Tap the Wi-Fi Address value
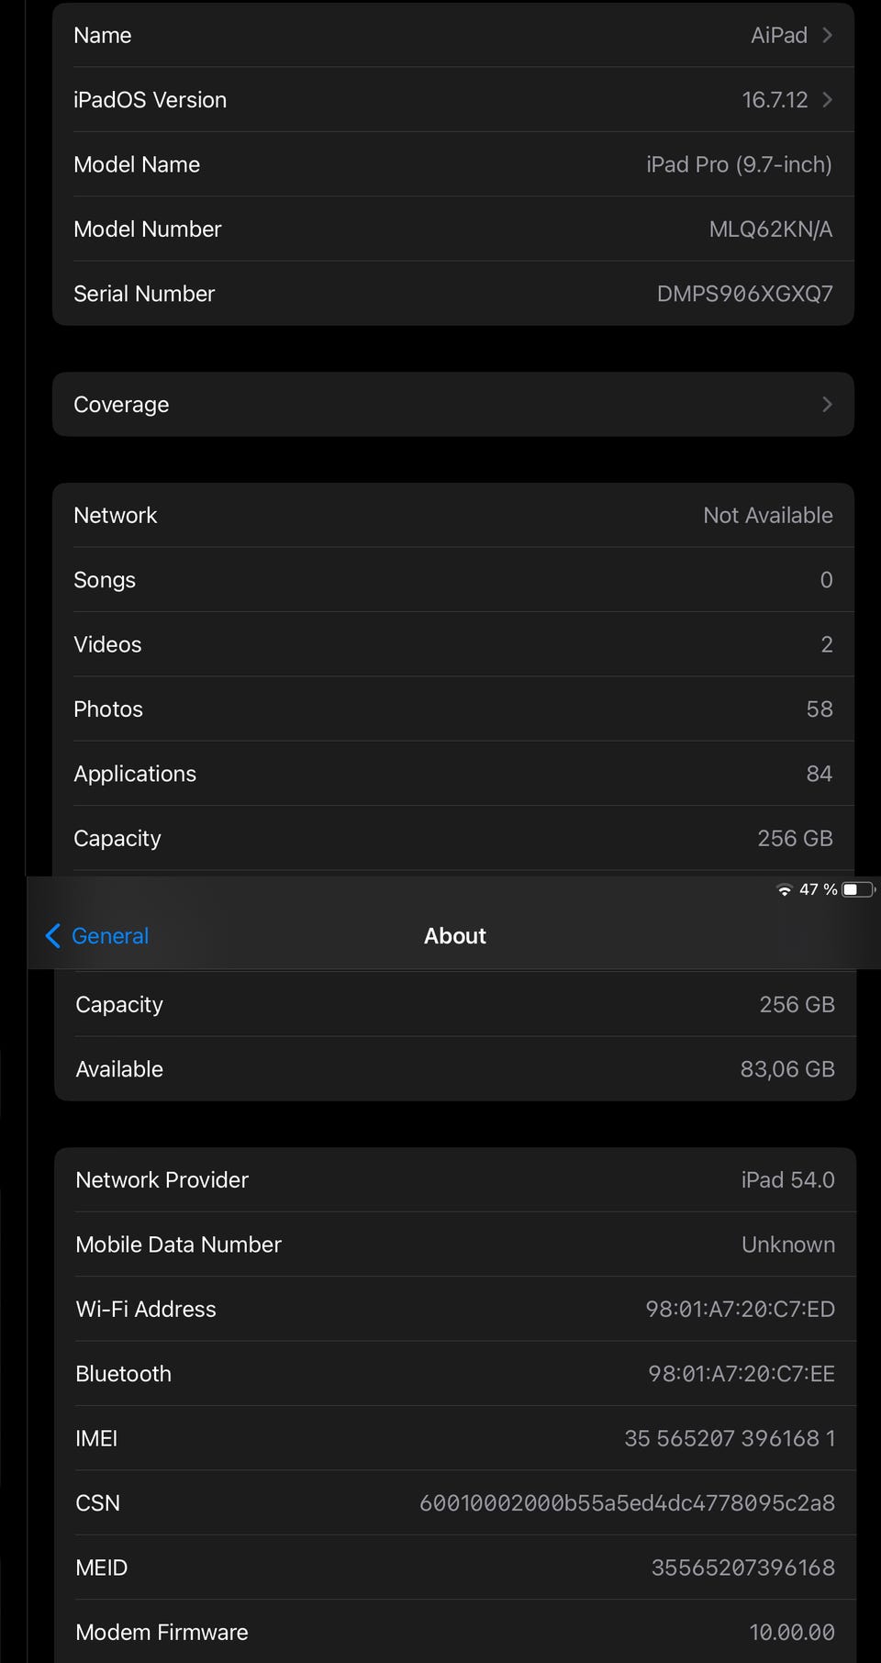Screen dimensions: 881x1663 click(740, 1310)
